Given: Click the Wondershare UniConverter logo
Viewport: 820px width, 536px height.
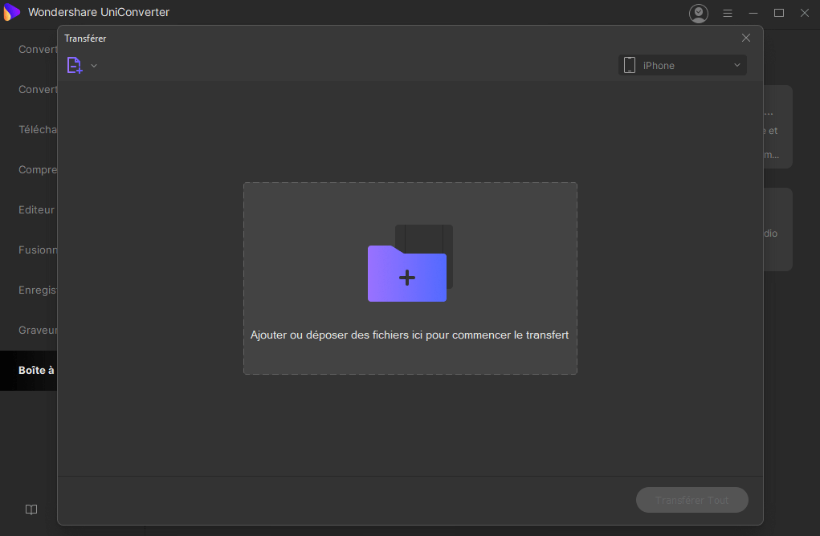Looking at the screenshot, I should click(12, 12).
